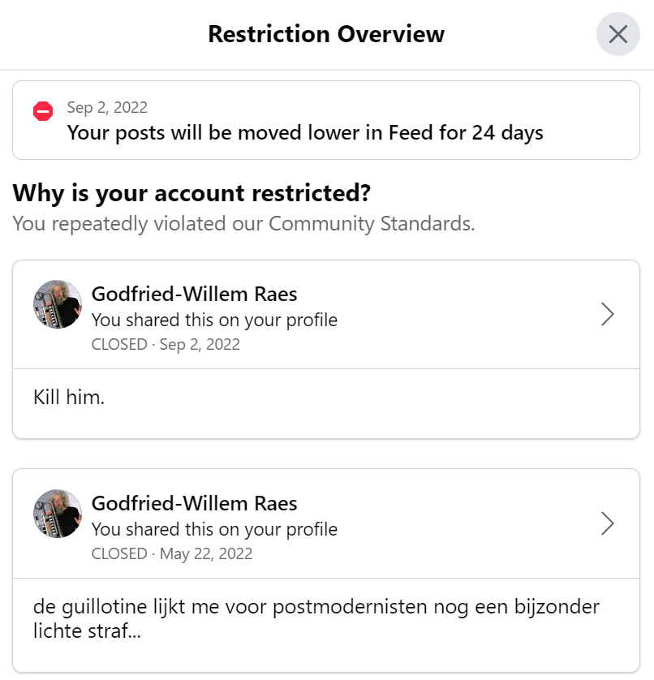Click "CLOSED · Sep 2, 2022" status line
The height and width of the screenshot is (680, 654).
coord(166,344)
